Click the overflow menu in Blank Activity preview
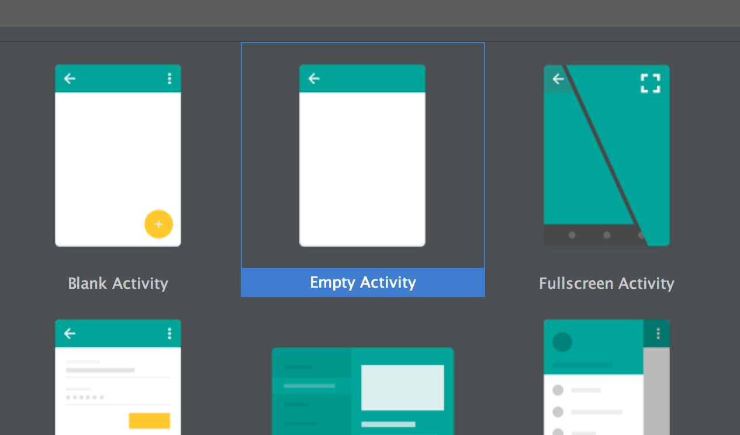The width and height of the screenshot is (740, 435). 169,78
